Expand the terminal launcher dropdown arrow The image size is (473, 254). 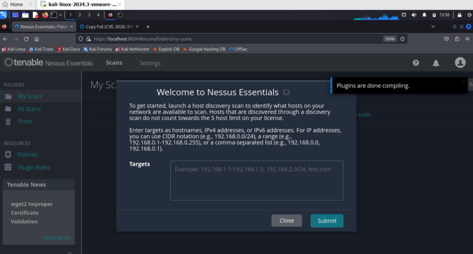(61, 15)
